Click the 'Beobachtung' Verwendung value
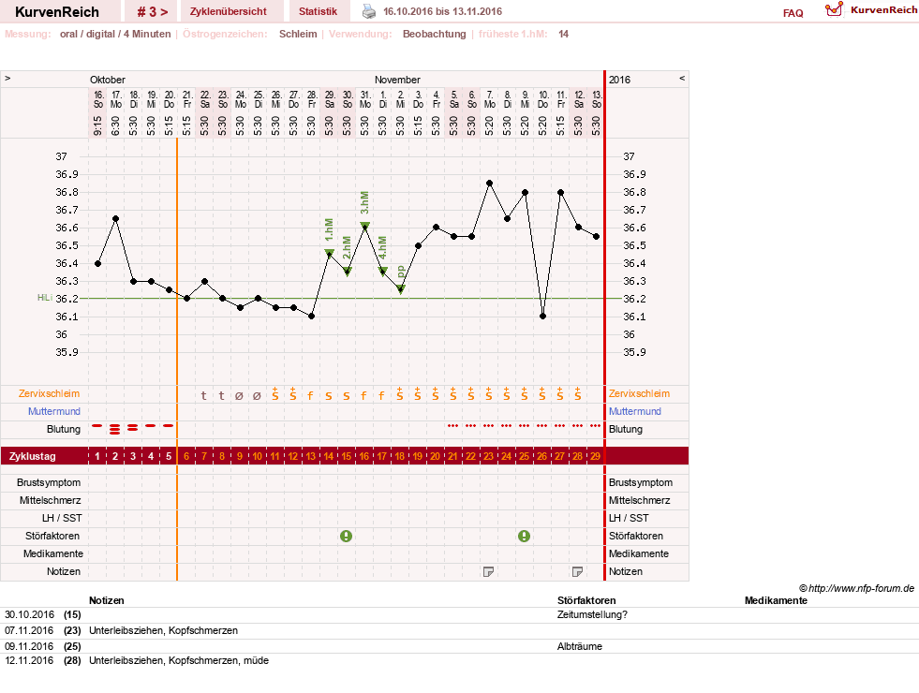 click(435, 34)
